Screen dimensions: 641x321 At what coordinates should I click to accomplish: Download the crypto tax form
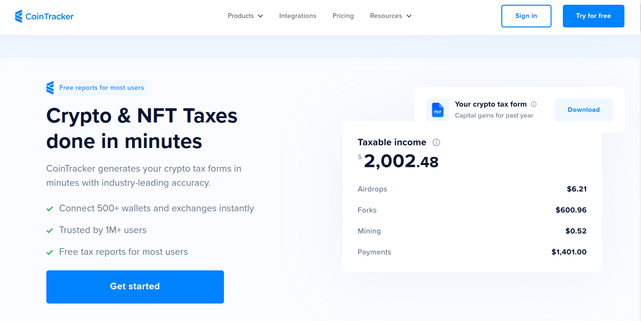[584, 110]
